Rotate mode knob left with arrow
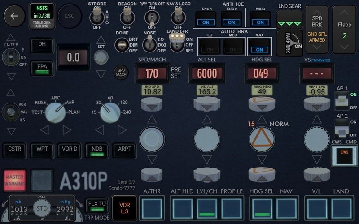Image resolution: width=359 pixels, height=224 pixels. (44, 130)
